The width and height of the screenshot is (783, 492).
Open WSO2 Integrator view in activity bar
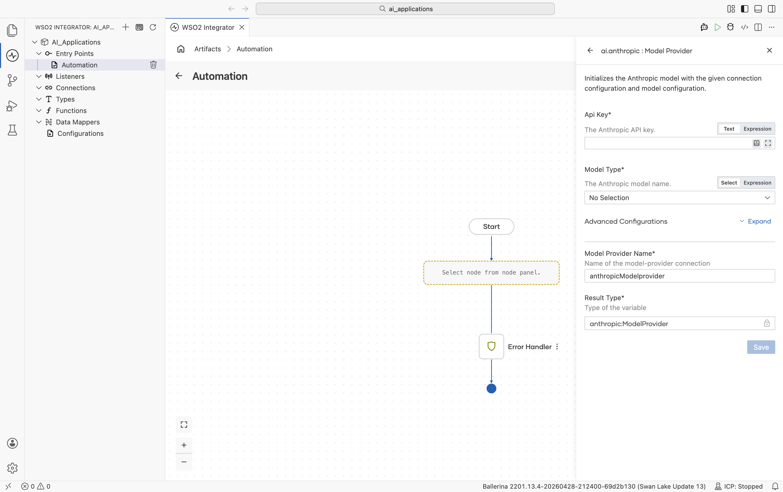click(x=12, y=55)
